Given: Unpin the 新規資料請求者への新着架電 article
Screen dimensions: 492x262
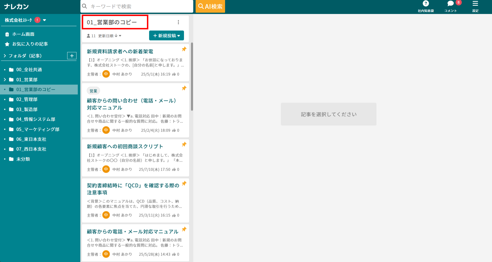Looking at the screenshot, I should point(184,49).
